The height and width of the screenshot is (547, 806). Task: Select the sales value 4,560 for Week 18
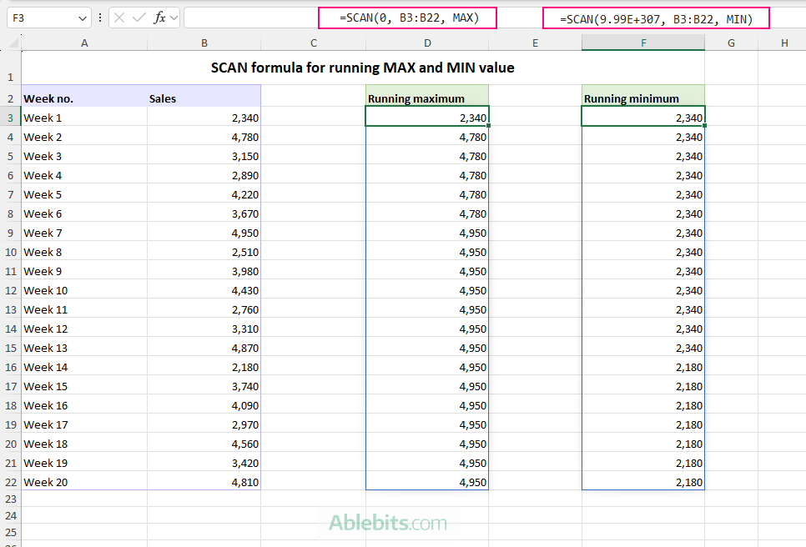tap(204, 444)
